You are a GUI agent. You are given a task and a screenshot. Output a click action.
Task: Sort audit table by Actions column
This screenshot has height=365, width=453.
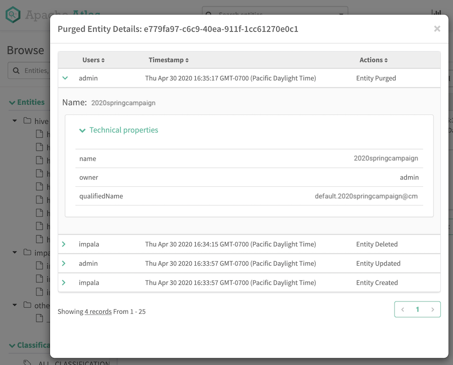pyautogui.click(x=373, y=60)
